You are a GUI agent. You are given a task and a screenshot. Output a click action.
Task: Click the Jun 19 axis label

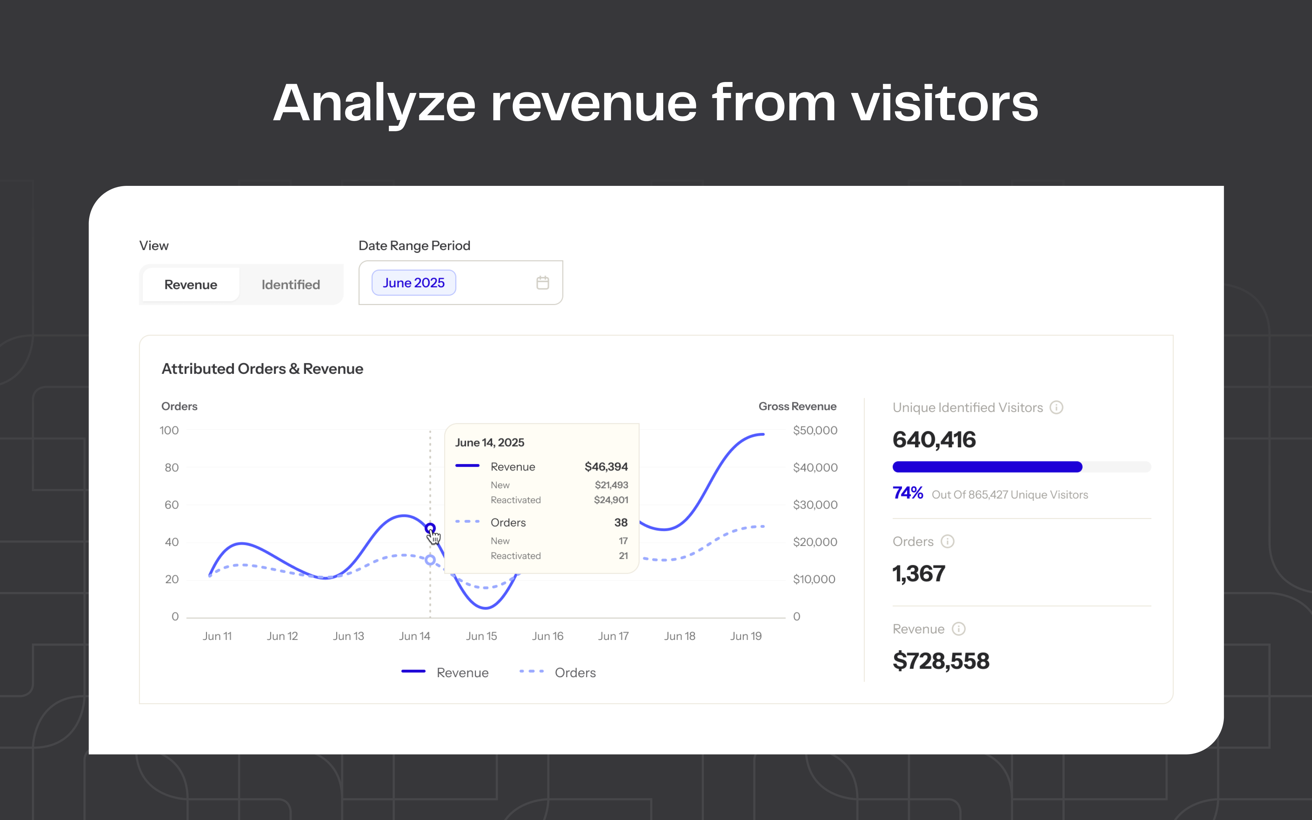746,636
